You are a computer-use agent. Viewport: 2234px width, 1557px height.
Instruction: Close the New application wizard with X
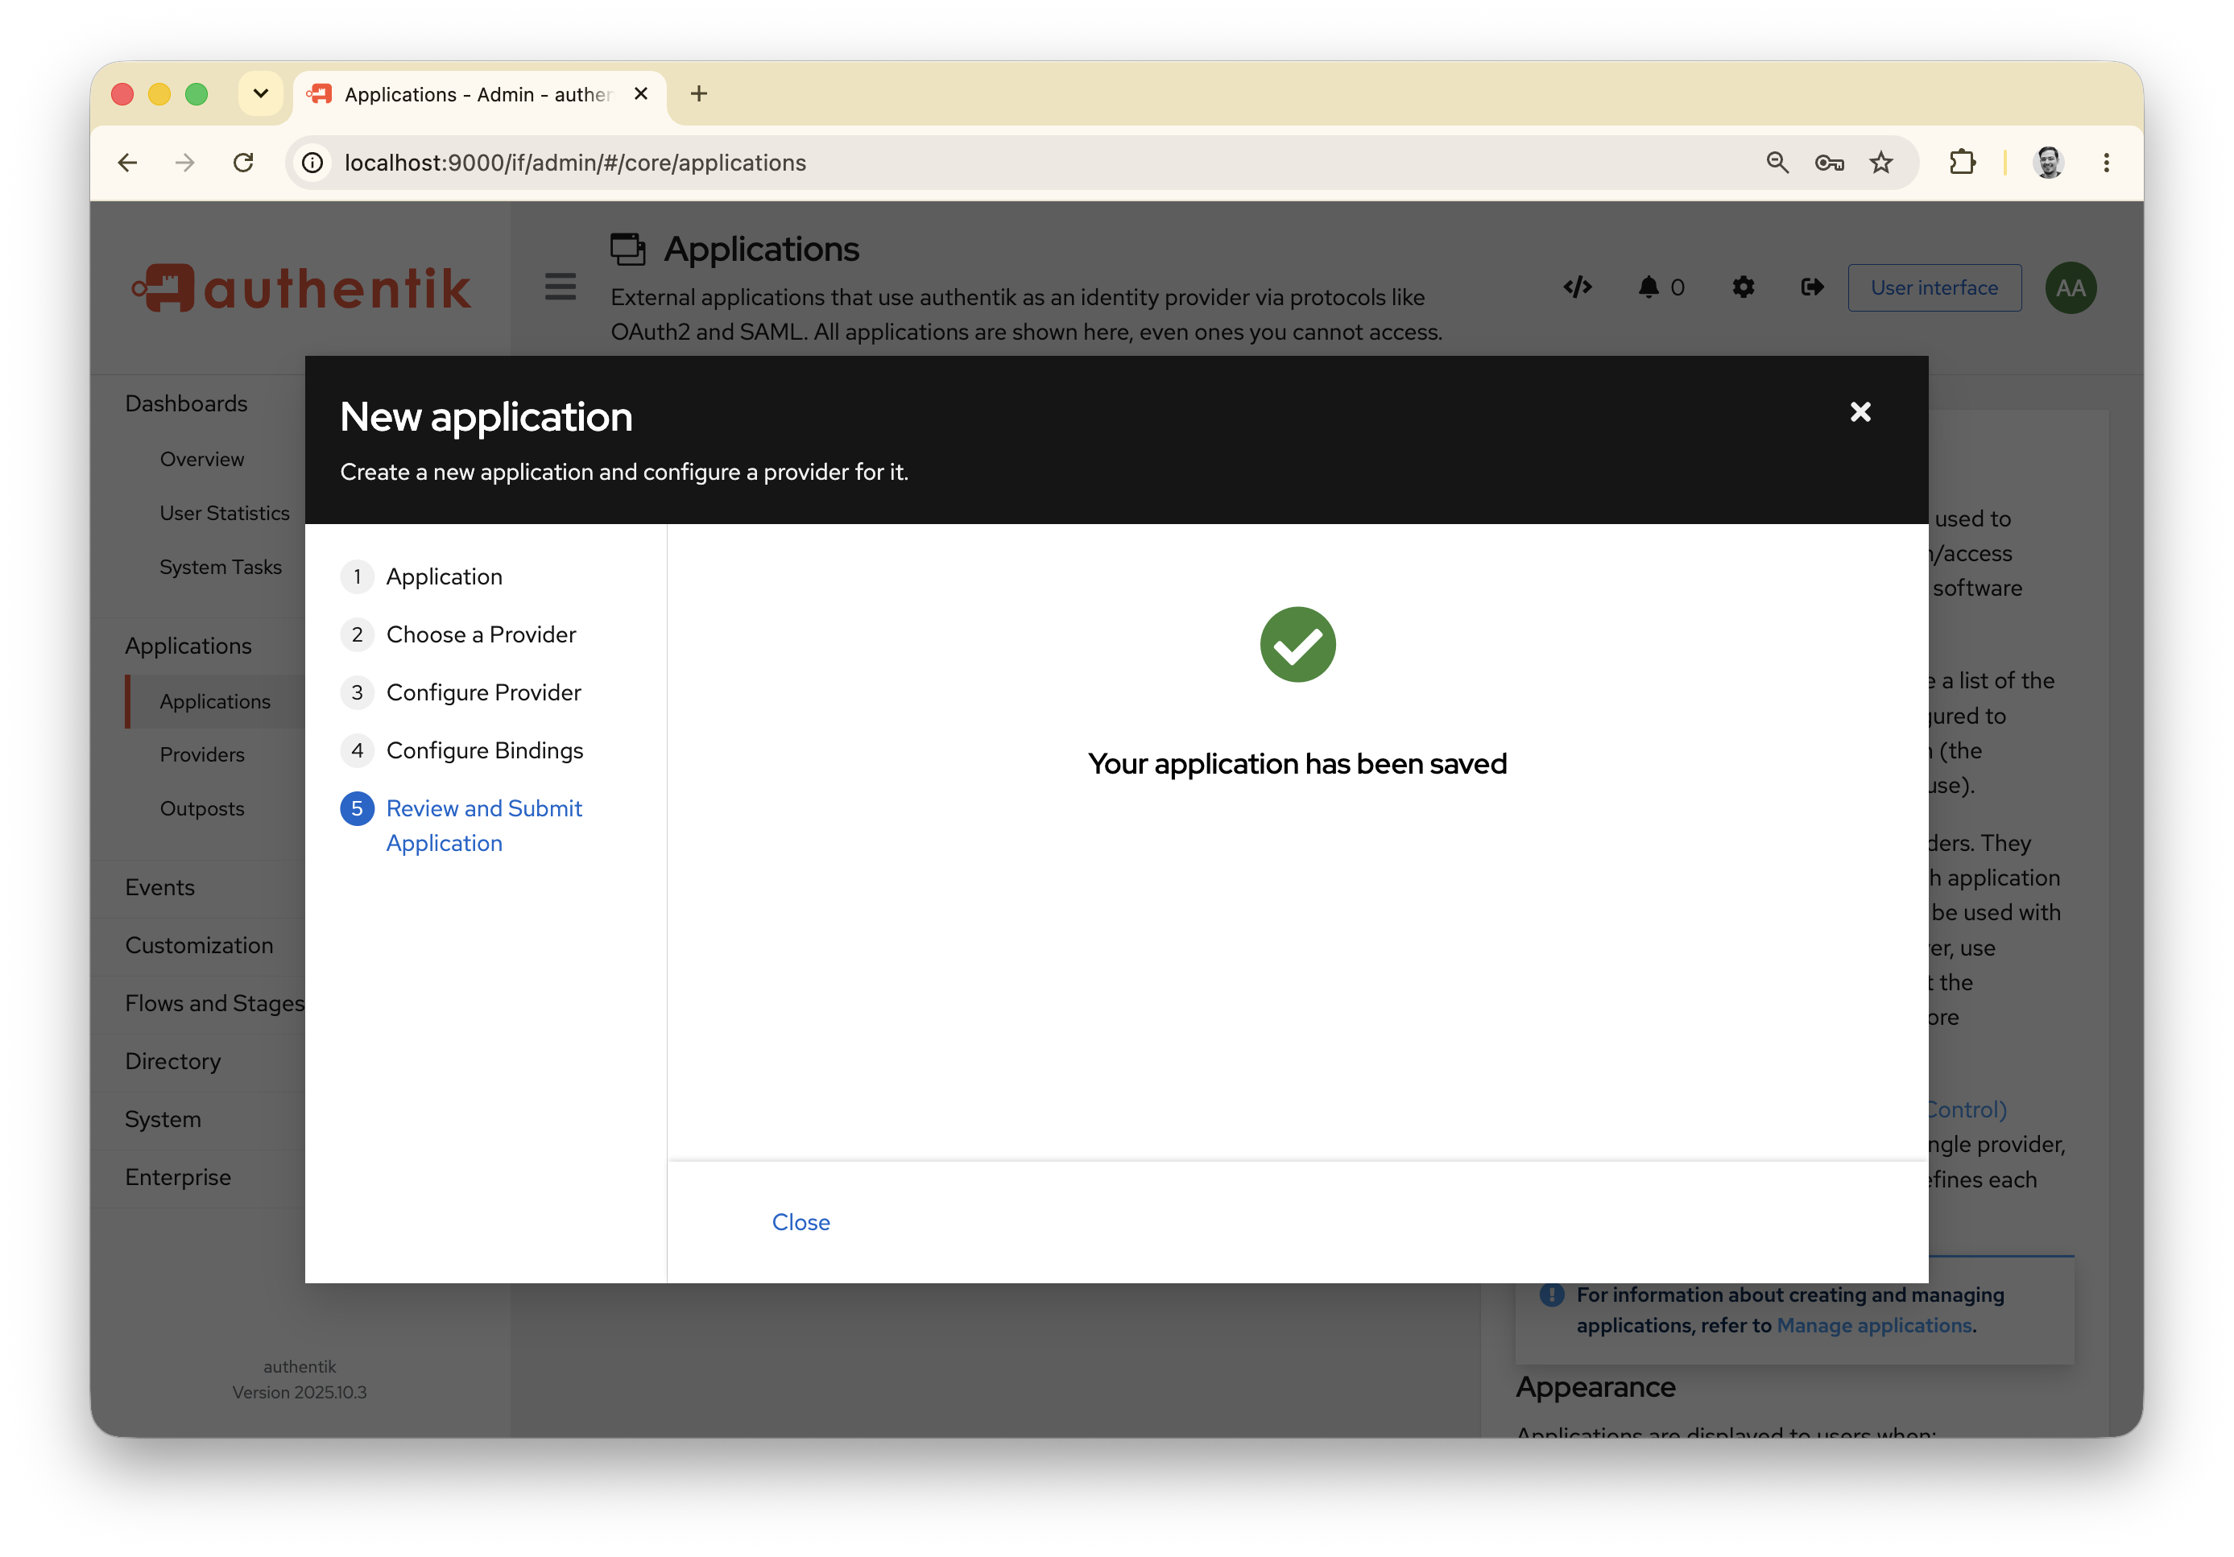(1860, 412)
